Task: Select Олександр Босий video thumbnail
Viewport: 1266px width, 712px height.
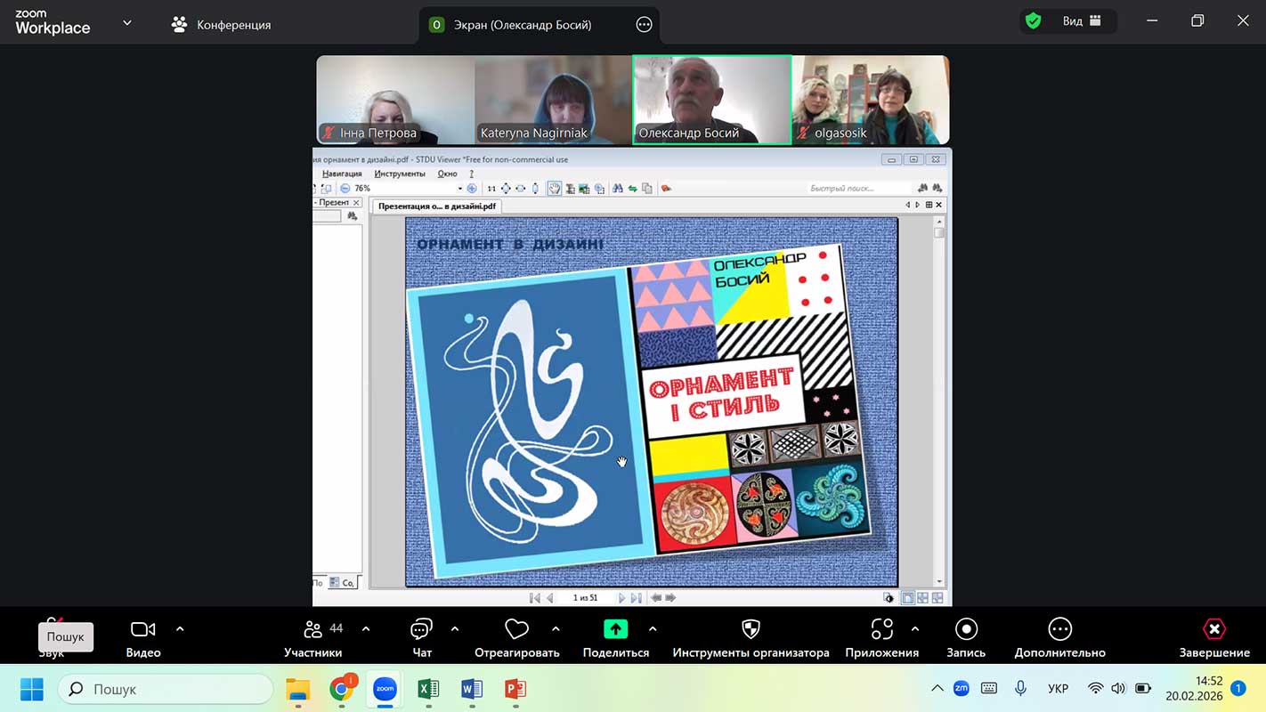Action: pos(711,100)
